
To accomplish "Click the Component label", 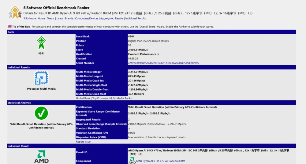I will 83,161.
